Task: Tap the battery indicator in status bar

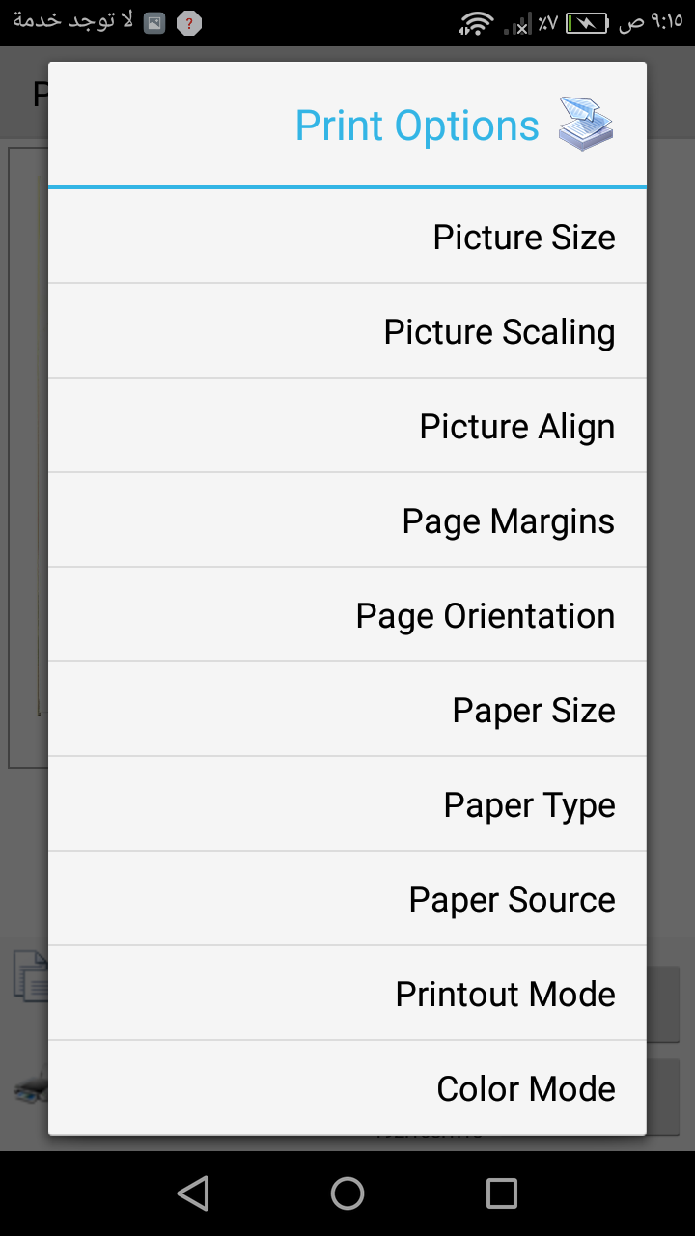Action: pos(587,23)
